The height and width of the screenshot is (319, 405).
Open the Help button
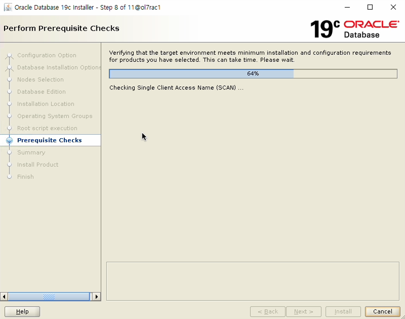(22, 311)
